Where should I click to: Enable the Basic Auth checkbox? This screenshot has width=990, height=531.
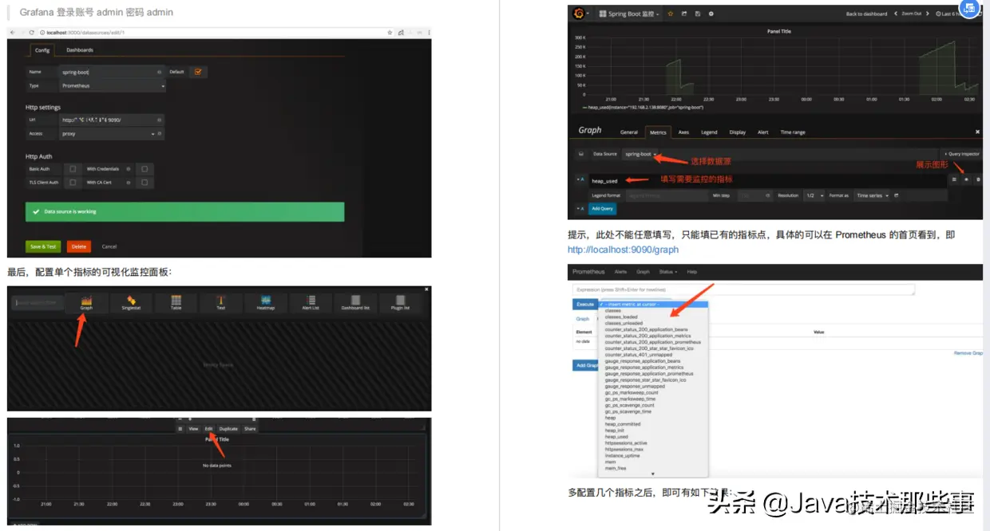coord(73,169)
